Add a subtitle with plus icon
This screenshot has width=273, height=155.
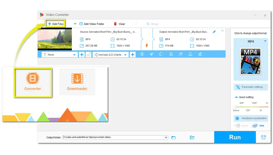(81, 55)
